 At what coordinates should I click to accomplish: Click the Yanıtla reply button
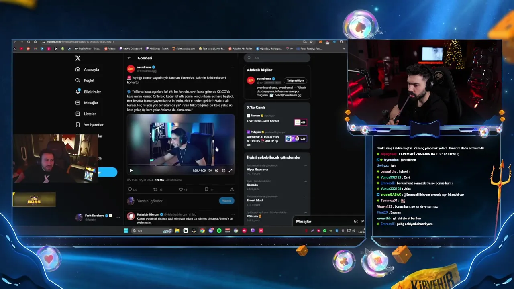click(227, 201)
